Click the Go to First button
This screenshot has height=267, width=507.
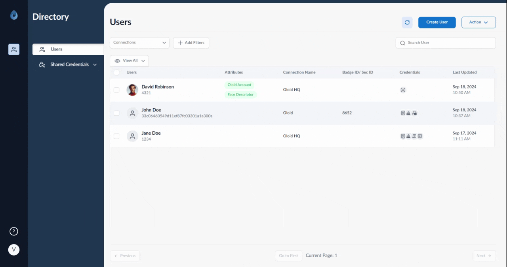288,256
